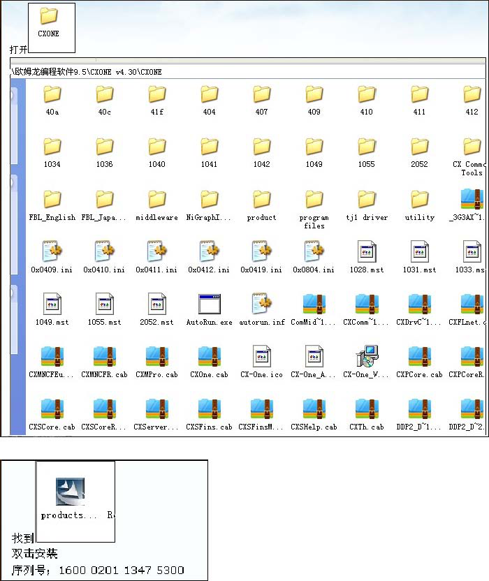
Task: Select the CX-One_V... installer file
Action: click(366, 362)
